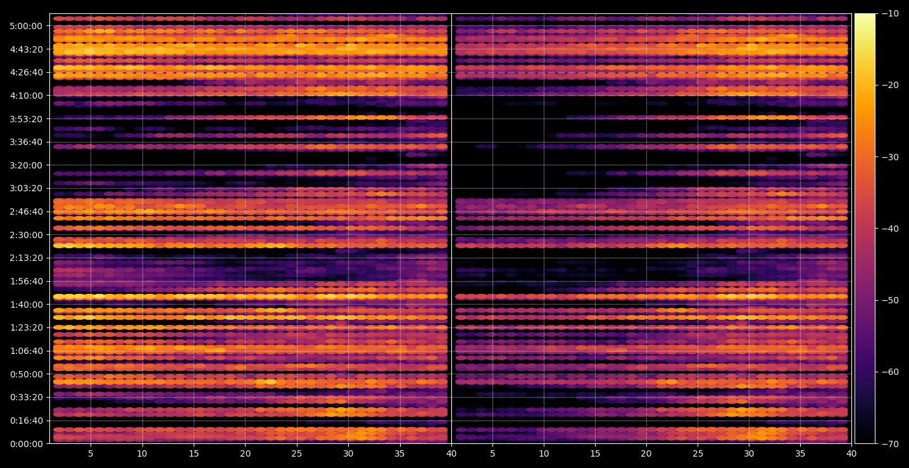Click the 5:00:00 y-axis time label
The image size is (909, 468).
click(26, 26)
